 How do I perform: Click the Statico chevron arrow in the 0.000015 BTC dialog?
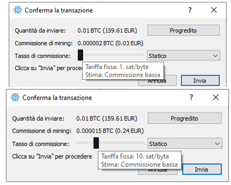pyautogui.click(x=217, y=143)
